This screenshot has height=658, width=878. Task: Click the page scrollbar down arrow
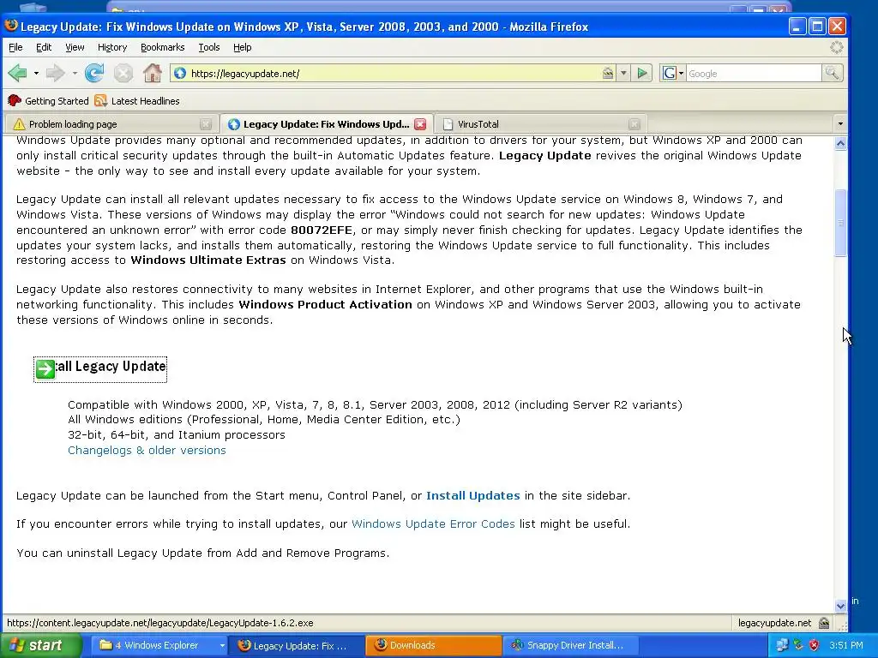coord(840,606)
